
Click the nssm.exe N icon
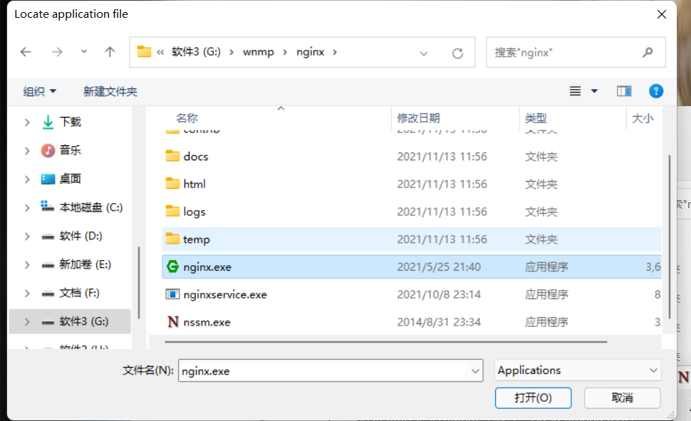coord(172,322)
